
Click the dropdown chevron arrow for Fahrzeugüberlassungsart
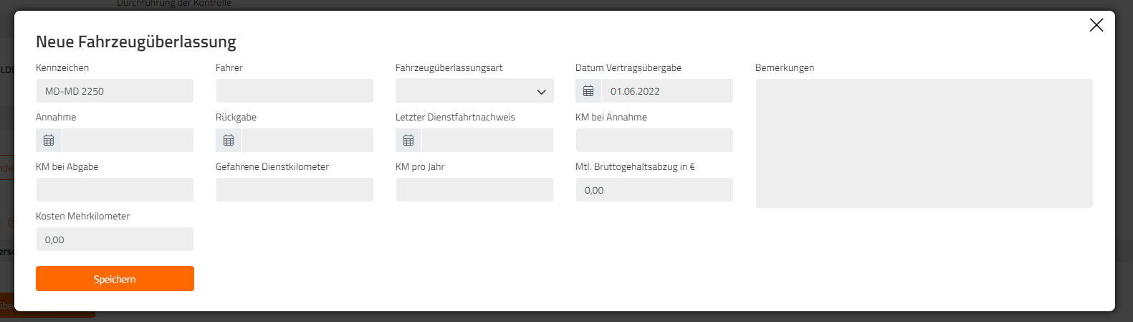541,92
